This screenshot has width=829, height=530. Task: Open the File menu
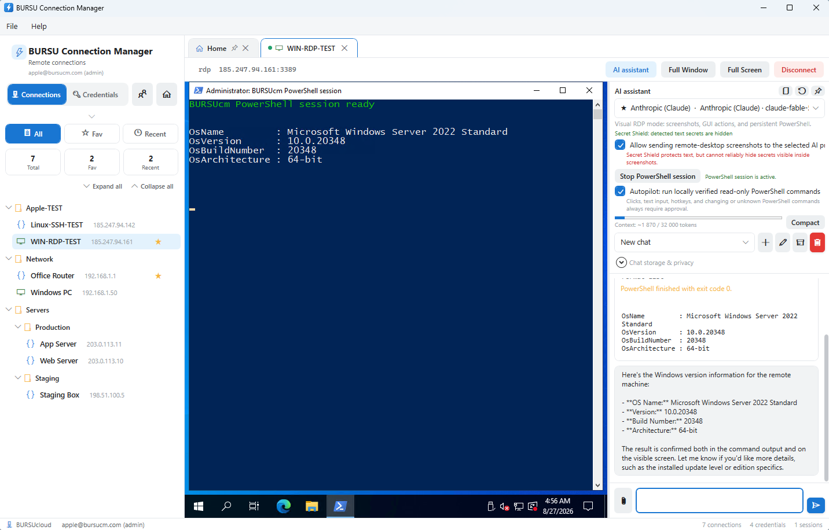click(12, 26)
